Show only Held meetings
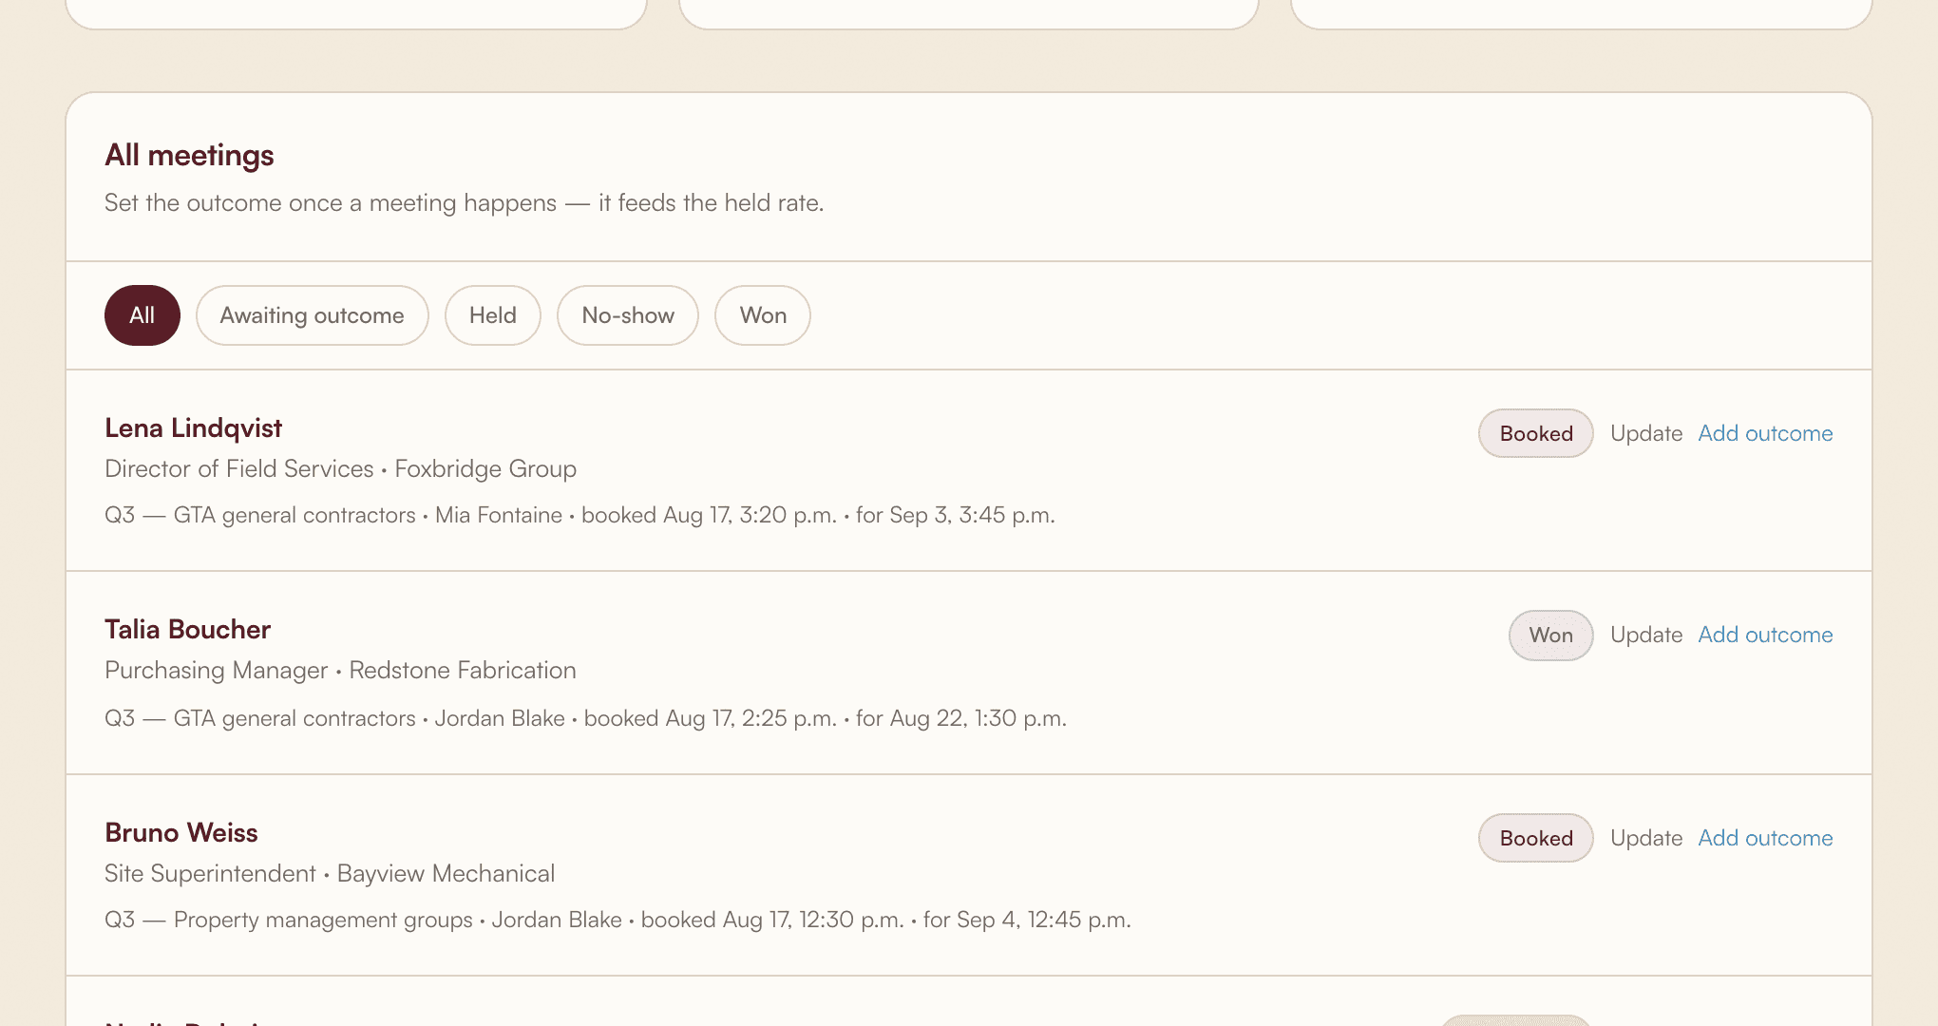This screenshot has height=1026, width=1938. 492,315
